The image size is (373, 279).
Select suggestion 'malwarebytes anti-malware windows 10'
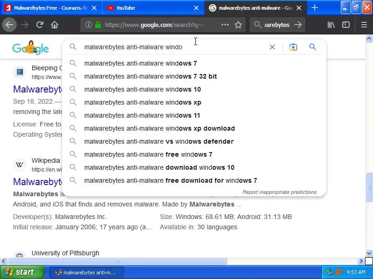click(194, 89)
